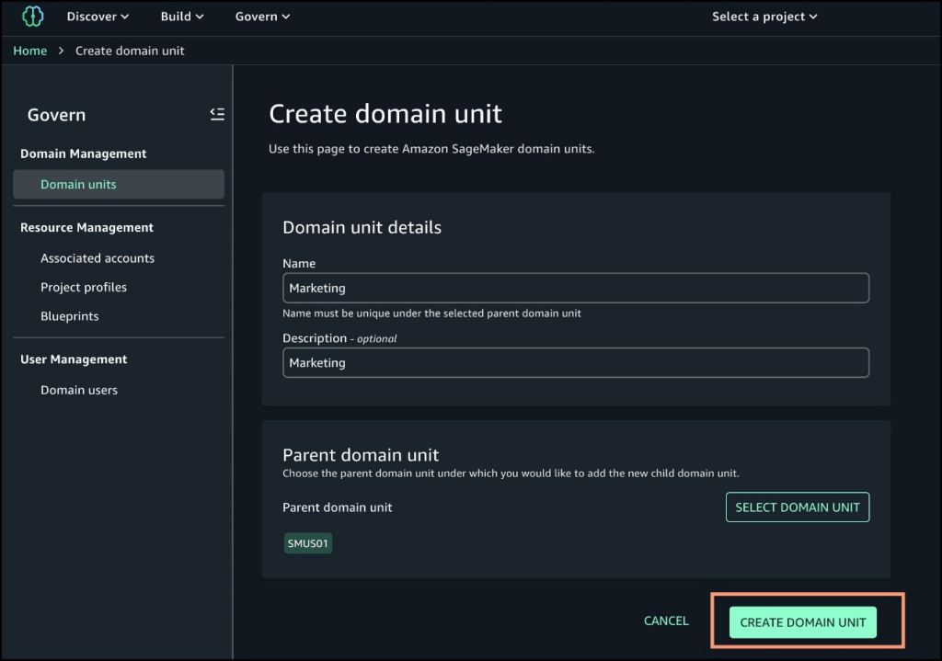Select Domain units in sidebar
The image size is (942, 661).
coord(78,185)
